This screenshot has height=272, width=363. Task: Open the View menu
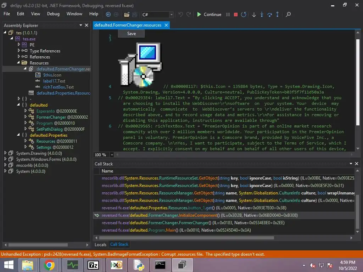click(x=35, y=14)
